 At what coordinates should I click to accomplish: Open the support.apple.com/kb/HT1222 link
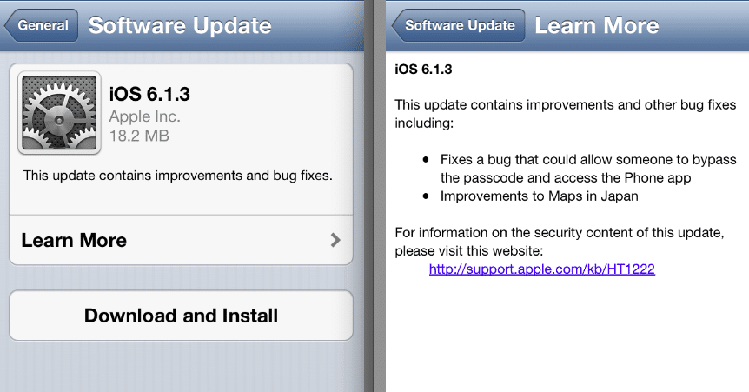(541, 269)
